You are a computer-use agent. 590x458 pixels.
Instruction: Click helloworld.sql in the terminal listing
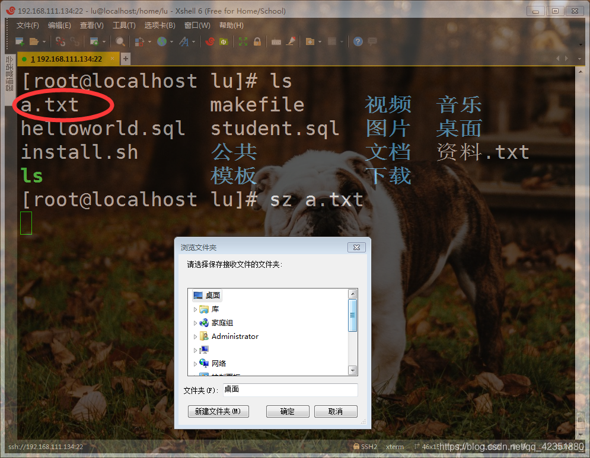103,129
